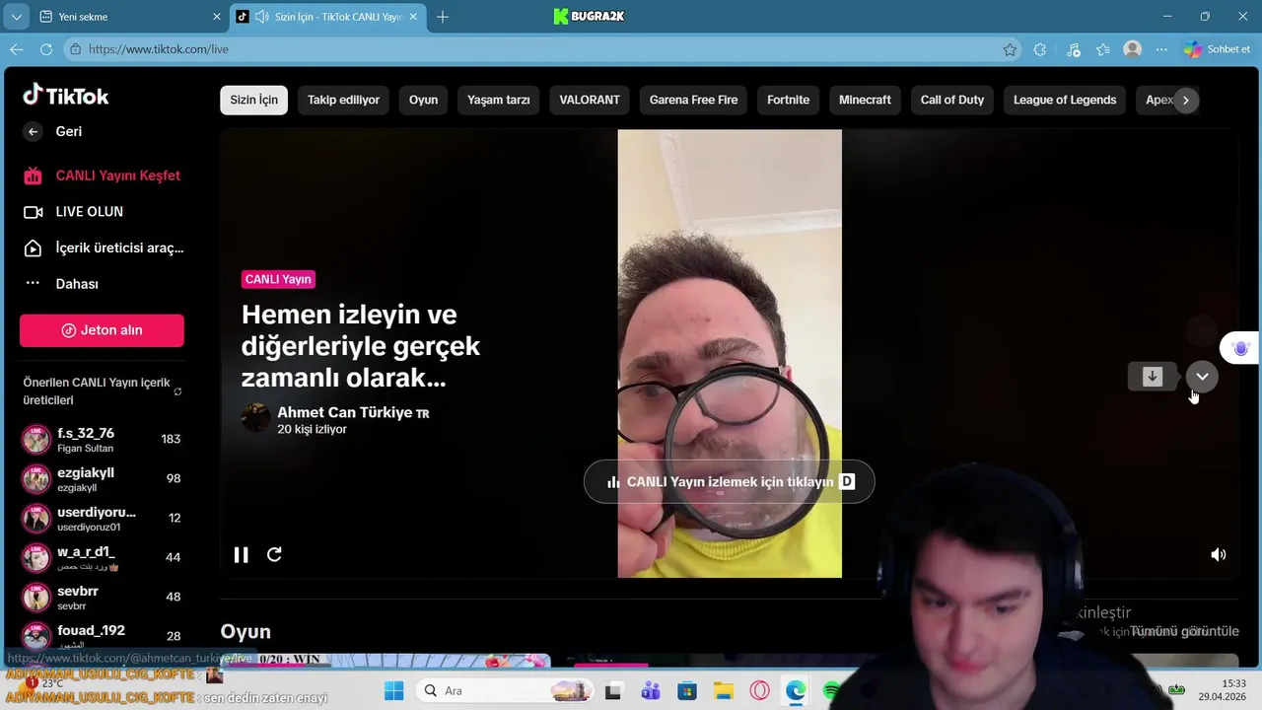Reload the live stream preview
The height and width of the screenshot is (710, 1262).
coord(275,554)
